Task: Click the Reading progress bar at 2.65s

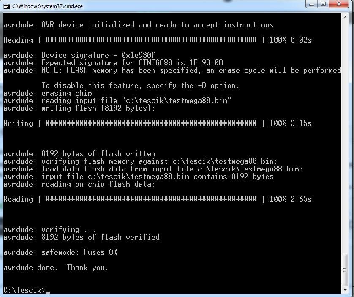Action: [158, 199]
